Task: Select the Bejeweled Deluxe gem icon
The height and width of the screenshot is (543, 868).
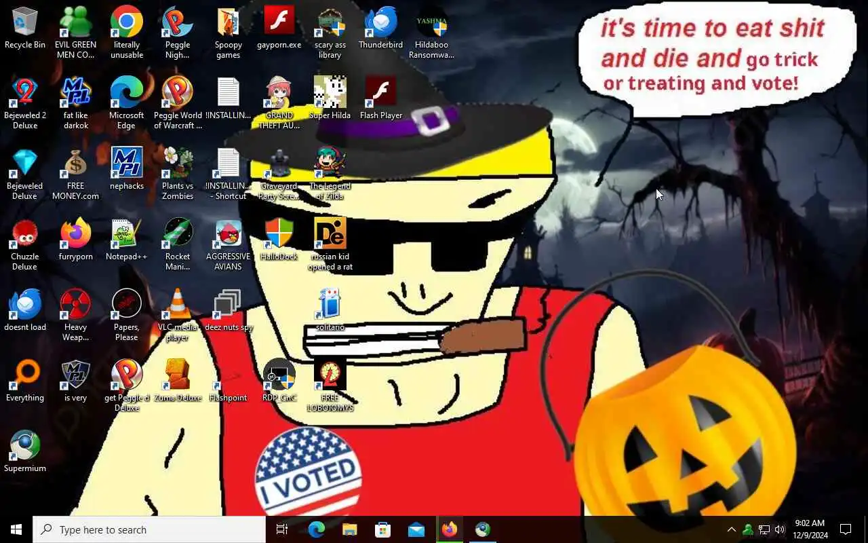Action: [25, 174]
